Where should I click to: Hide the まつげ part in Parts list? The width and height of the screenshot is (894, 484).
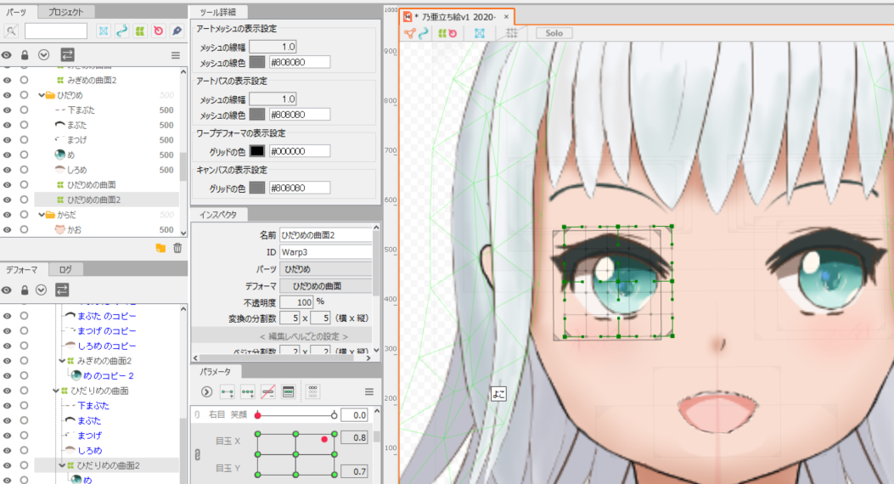pyautogui.click(x=7, y=139)
